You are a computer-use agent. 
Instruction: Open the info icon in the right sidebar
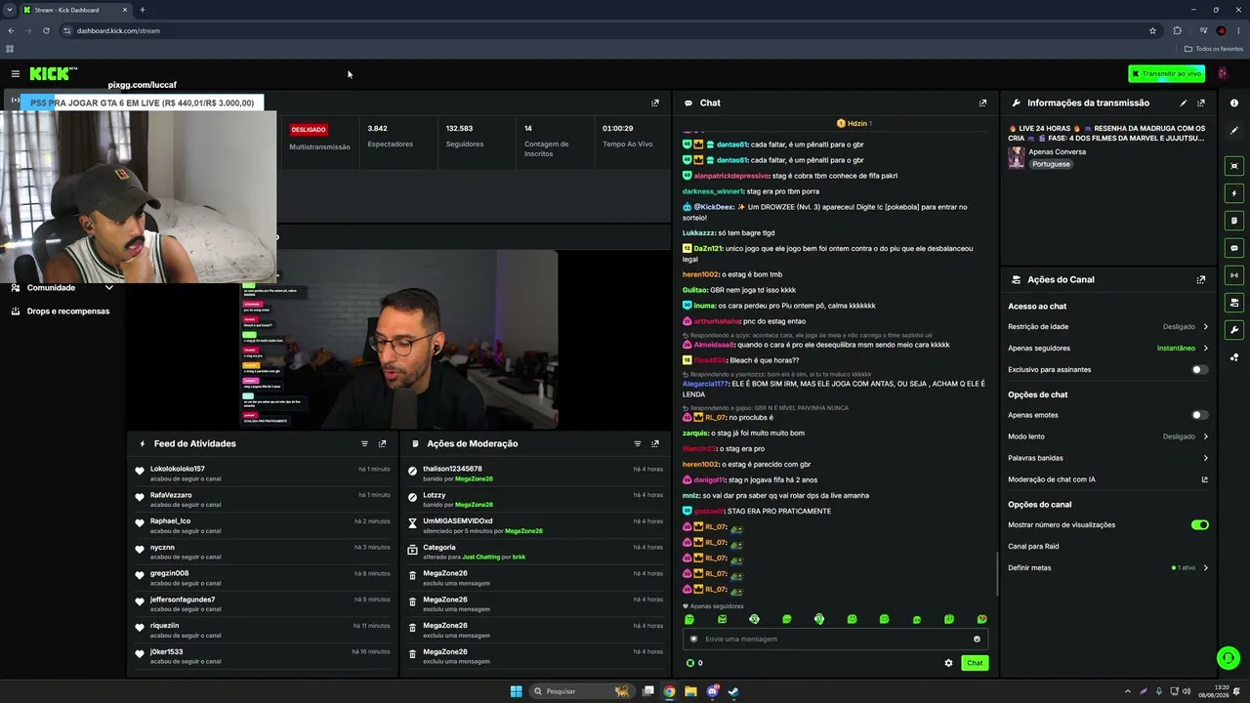1234,103
